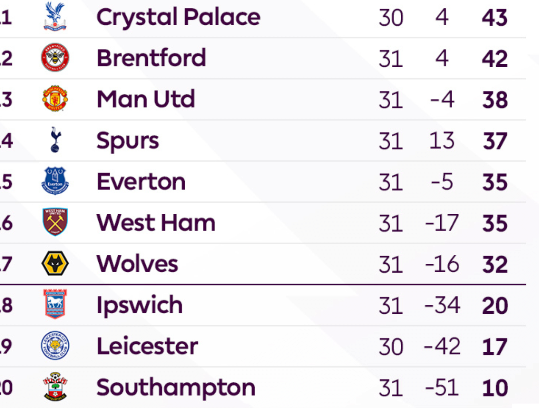The width and height of the screenshot is (539, 408).
Task: Select the Everton team name
Action: click(x=141, y=182)
